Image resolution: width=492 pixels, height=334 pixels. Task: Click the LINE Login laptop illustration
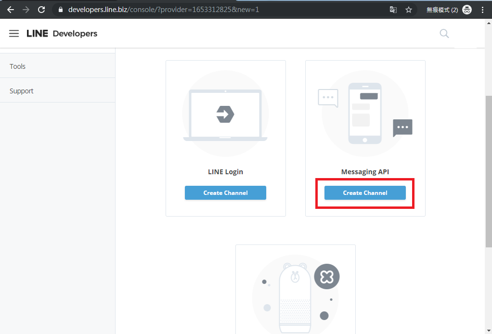point(225,114)
